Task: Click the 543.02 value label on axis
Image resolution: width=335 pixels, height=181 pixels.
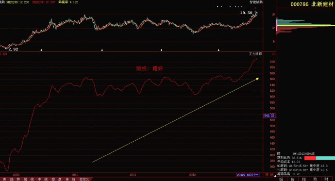Action: tap(269, 115)
